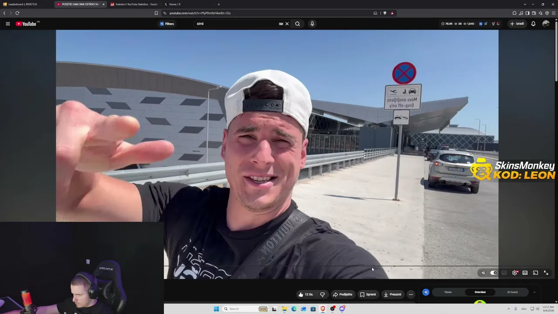This screenshot has height=314, width=558.
Task: Open the Filters button
Action: [167, 24]
